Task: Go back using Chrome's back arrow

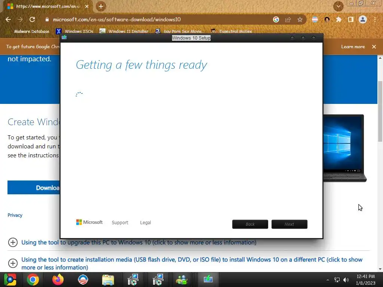Action: coord(8,19)
